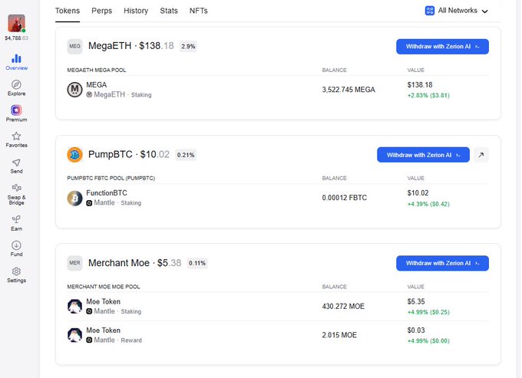Click the MEGA token round icon
Image resolution: width=522 pixels, height=378 pixels.
coord(74,90)
